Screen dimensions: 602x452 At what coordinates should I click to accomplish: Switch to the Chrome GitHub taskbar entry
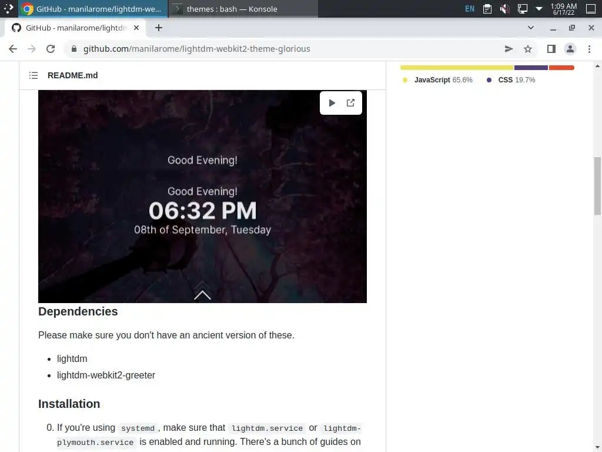(93, 8)
